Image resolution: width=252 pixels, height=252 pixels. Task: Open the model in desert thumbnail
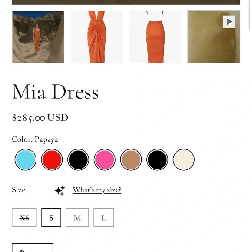38,37
